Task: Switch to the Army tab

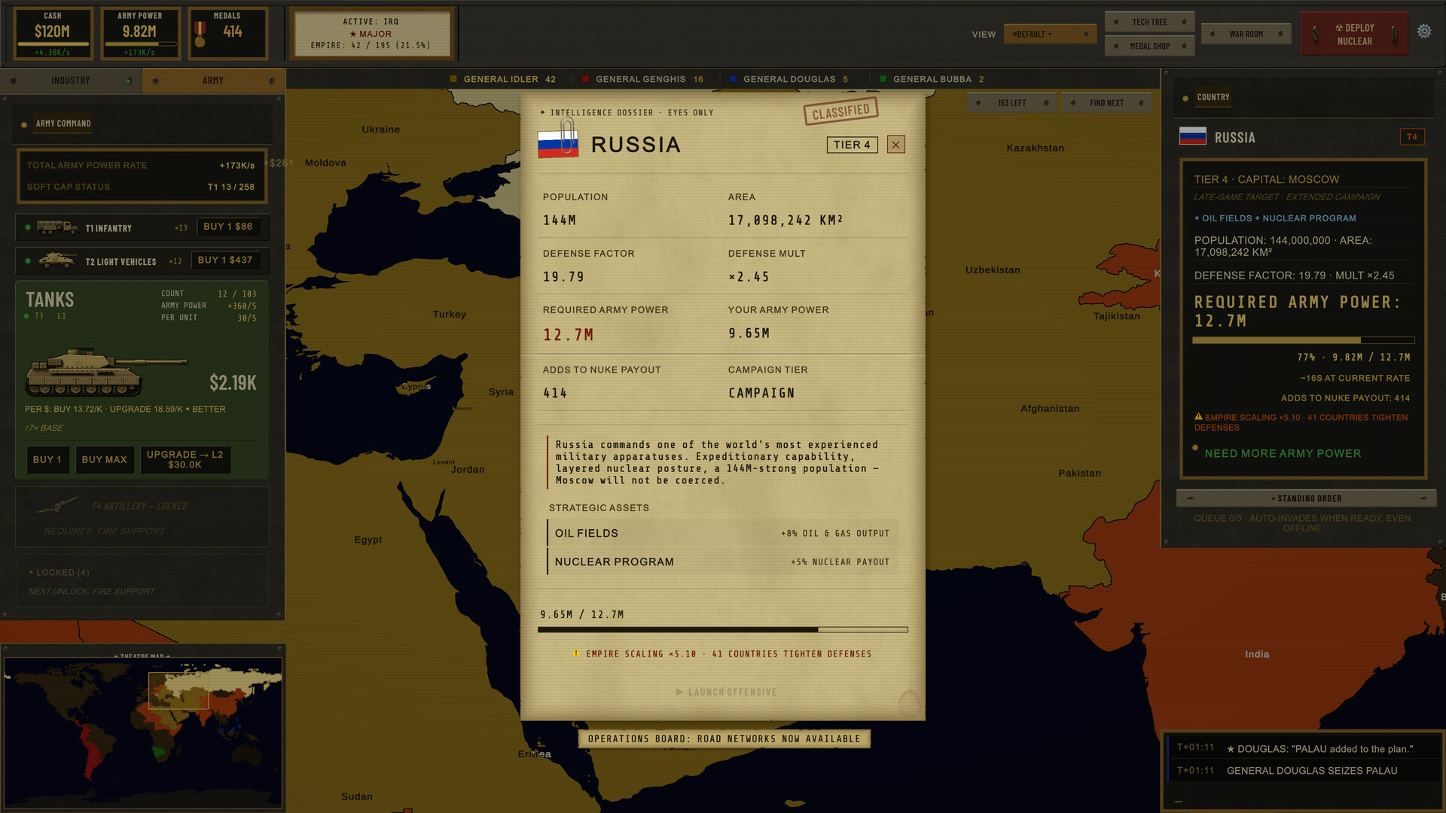Action: (213, 81)
